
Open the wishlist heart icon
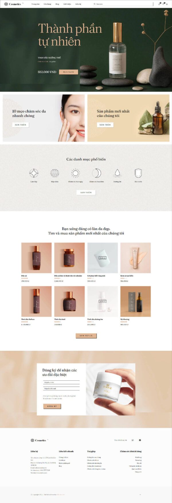click(163, 4)
